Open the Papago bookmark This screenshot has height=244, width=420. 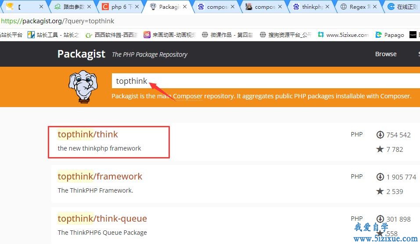click(x=390, y=35)
